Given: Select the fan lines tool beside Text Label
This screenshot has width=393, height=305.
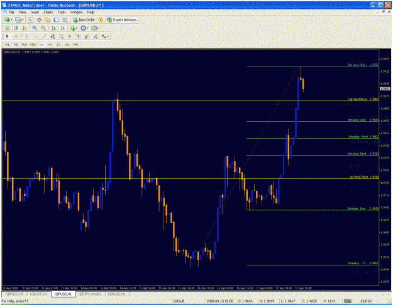Looking at the screenshot, I should (x=87, y=36).
